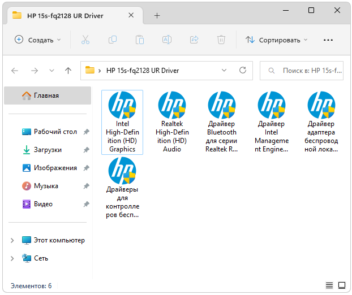Switch to details list view in status bar
This screenshot has height=295, width=352.
click(329, 285)
